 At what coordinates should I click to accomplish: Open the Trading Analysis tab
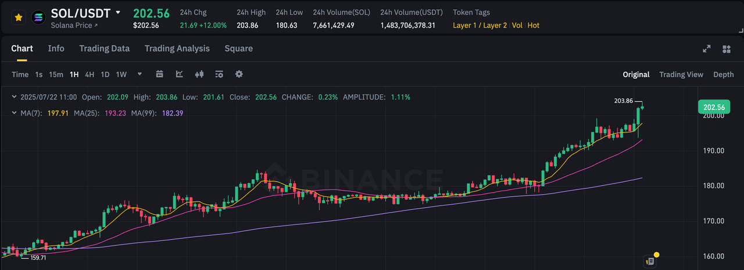coord(177,49)
